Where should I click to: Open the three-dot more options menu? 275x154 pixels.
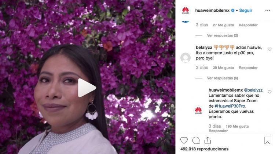[x=268, y=10]
